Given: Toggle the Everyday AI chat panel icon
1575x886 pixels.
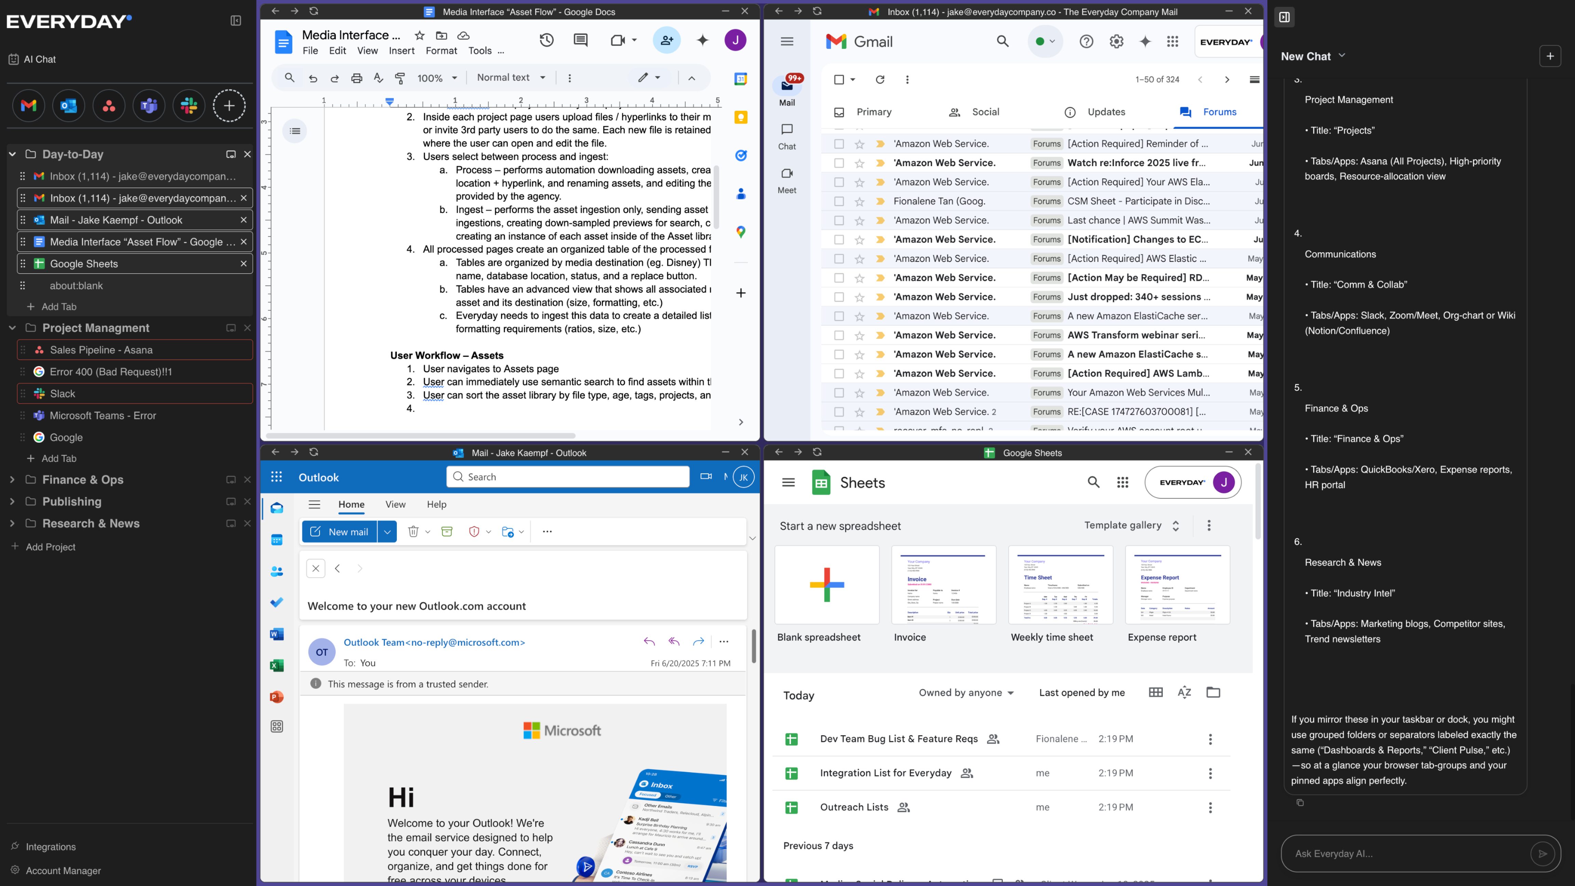Looking at the screenshot, I should 1284,17.
